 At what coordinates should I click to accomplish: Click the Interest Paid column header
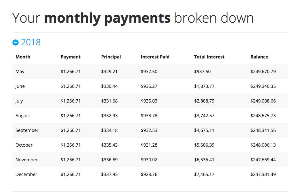[x=155, y=57]
